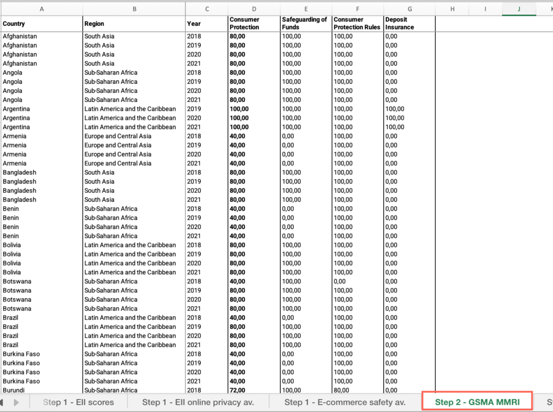The image size is (553, 412).
Task: Select the Safeguarding of Funds header cell
Action: pyautogui.click(x=306, y=24)
